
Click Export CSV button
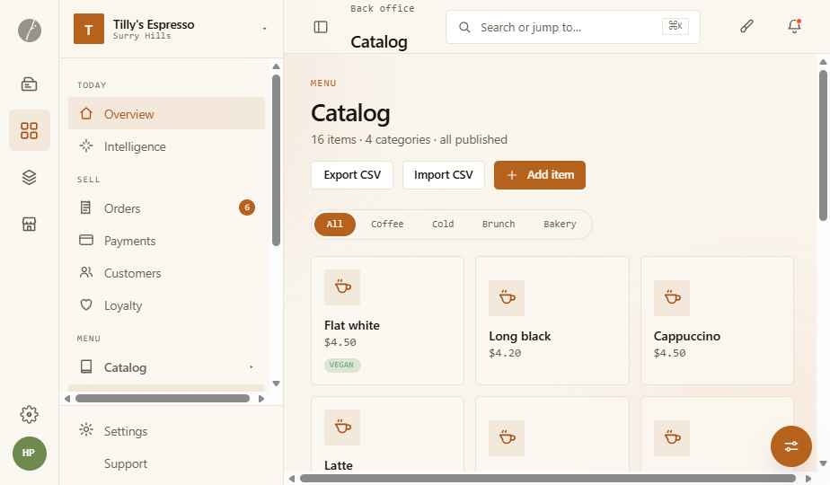point(352,175)
